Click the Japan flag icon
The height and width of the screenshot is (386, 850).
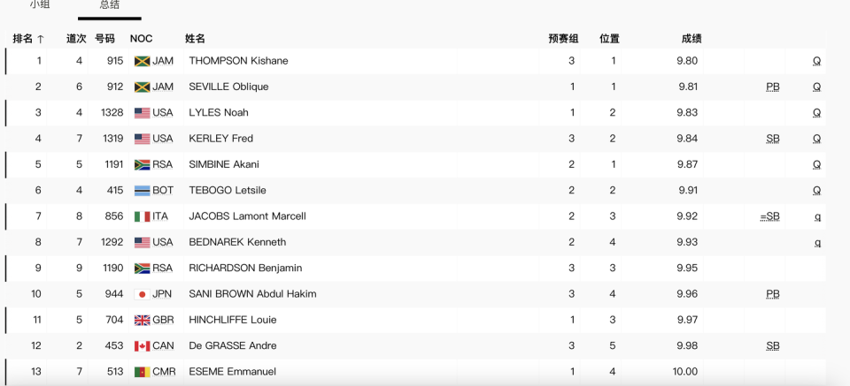point(142,294)
